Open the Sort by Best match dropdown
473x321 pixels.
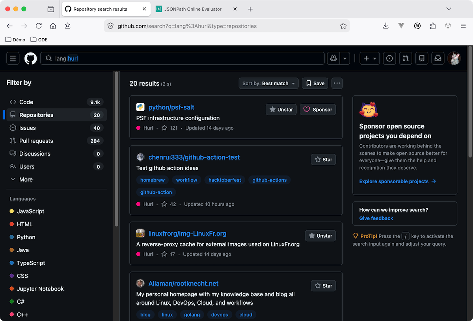point(268,83)
